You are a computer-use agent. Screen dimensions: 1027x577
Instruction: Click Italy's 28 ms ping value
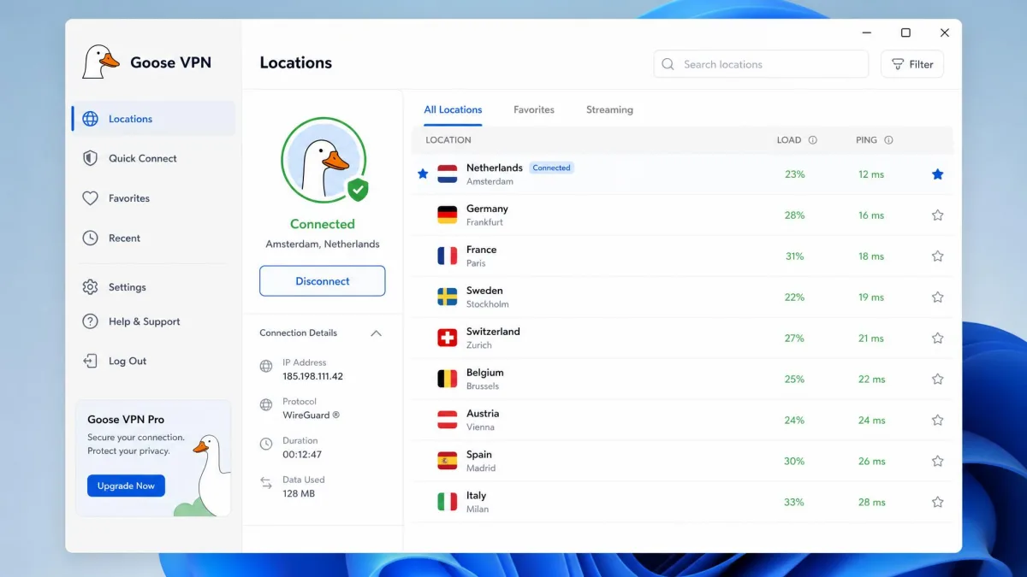pyautogui.click(x=871, y=503)
